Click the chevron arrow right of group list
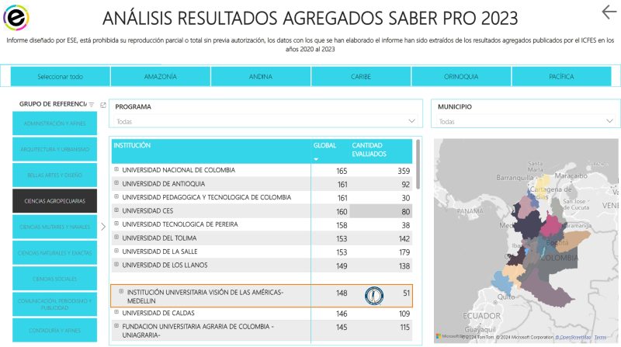 (103, 227)
